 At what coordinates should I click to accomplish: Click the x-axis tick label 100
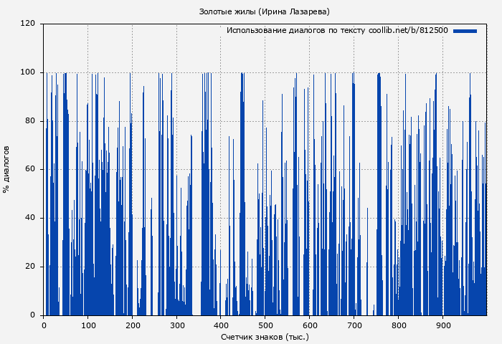88,325
